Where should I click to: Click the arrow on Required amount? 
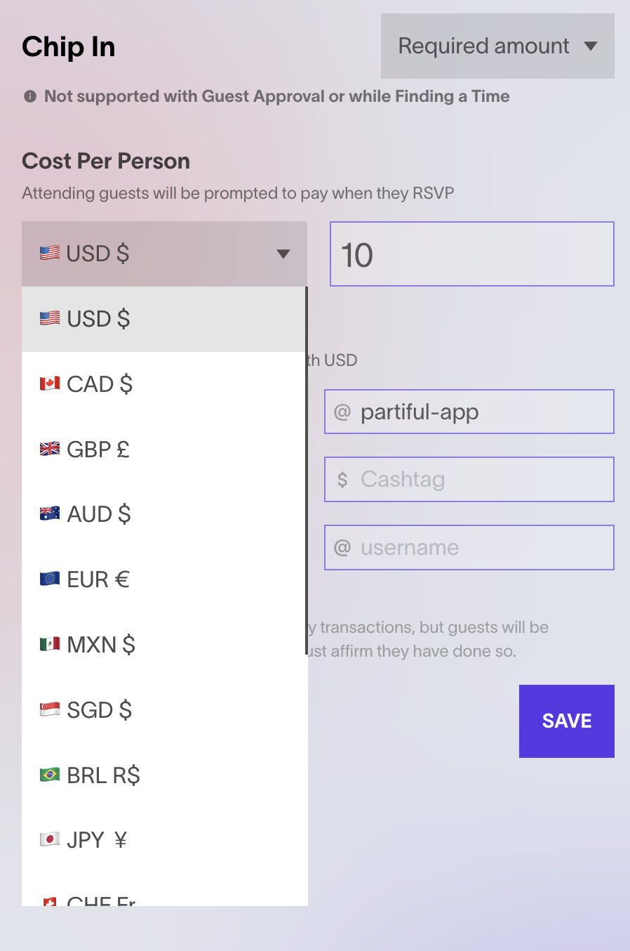pos(591,46)
